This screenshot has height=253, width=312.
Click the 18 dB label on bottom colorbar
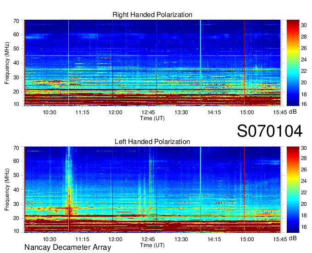pos(304,215)
